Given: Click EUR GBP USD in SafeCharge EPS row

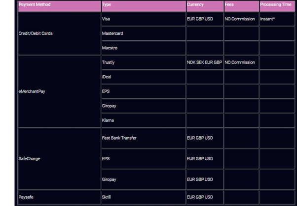Looking at the screenshot, I should click(205, 159).
